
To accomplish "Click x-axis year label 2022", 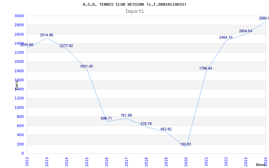I will pyautogui.click(x=226, y=162).
